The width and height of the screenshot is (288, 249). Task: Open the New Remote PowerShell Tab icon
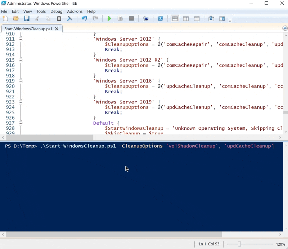click(x=146, y=18)
